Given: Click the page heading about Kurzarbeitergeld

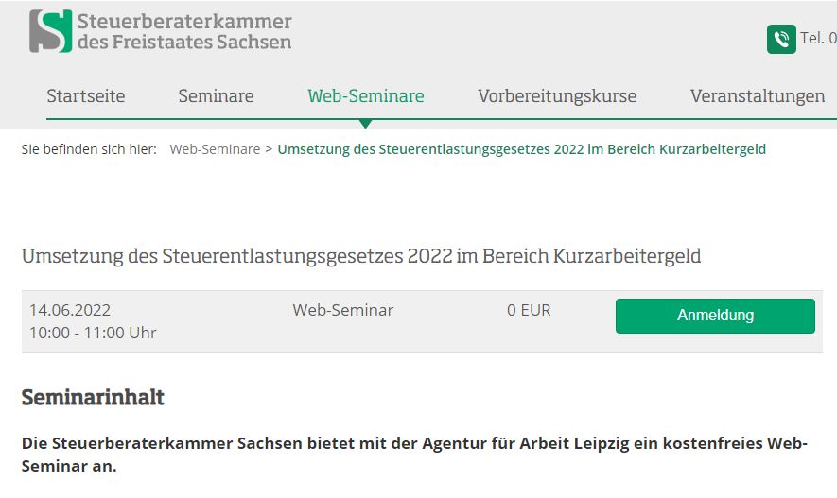Looking at the screenshot, I should pos(361,256).
